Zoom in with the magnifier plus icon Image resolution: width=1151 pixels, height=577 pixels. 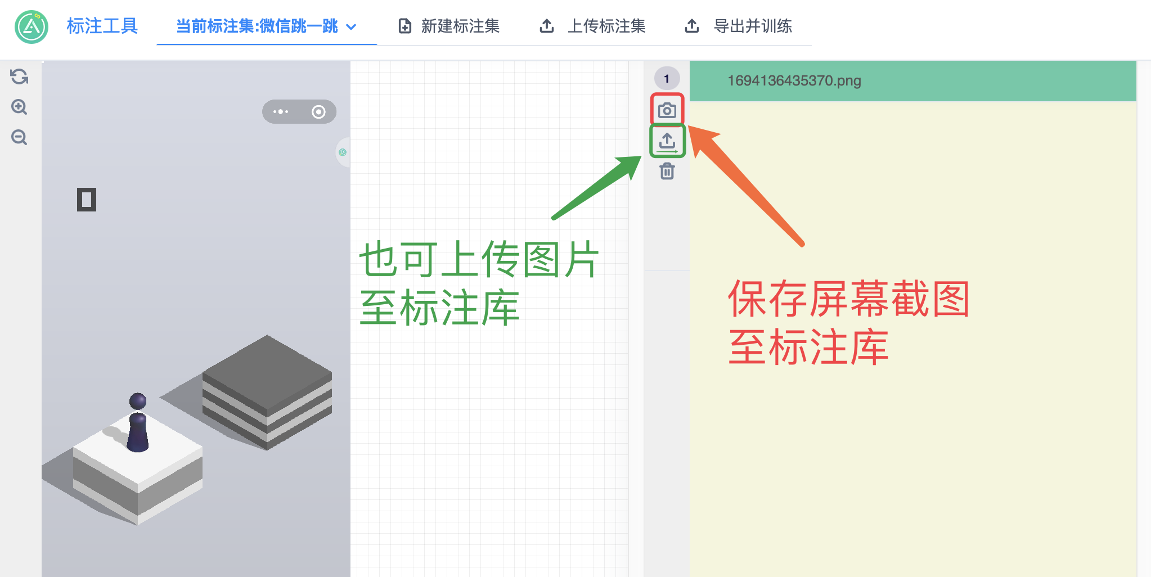(20, 107)
